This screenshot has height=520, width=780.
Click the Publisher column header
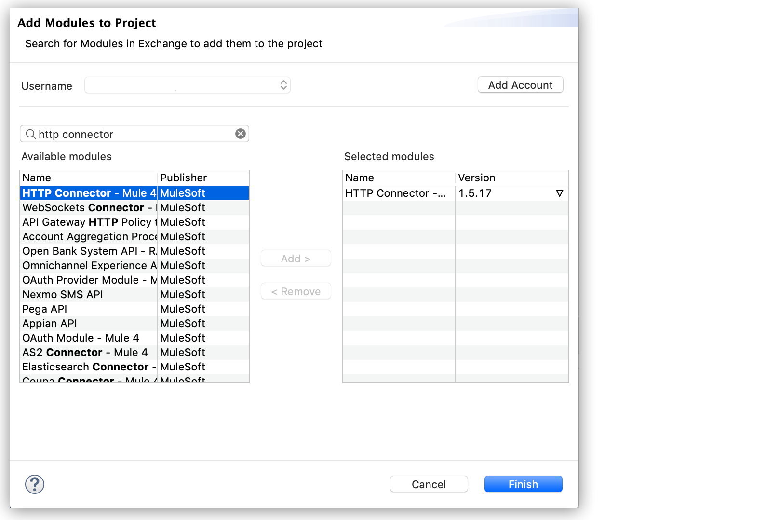tap(183, 178)
